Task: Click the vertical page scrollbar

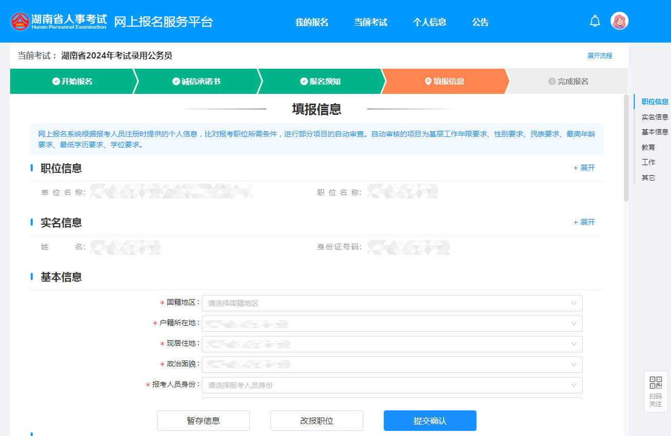Action: (x=626, y=148)
